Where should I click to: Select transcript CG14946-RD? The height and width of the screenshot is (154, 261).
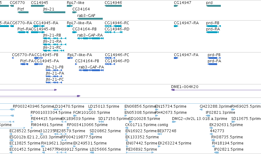(117, 29)
